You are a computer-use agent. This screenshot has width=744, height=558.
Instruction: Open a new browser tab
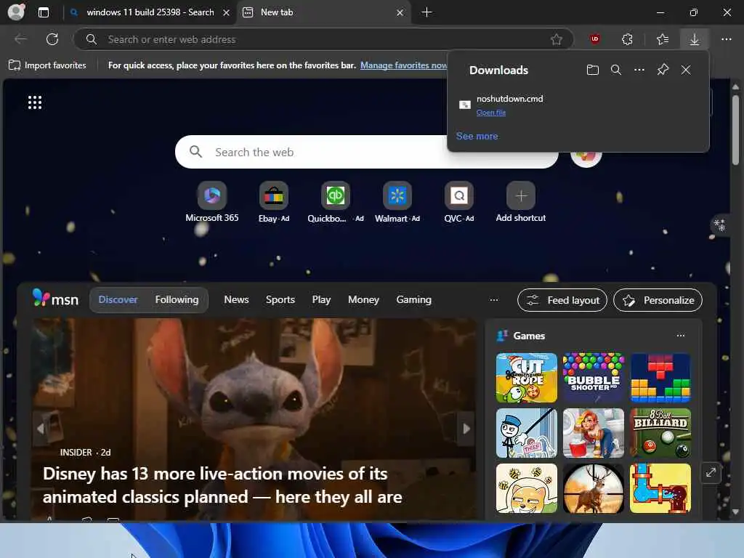click(426, 12)
